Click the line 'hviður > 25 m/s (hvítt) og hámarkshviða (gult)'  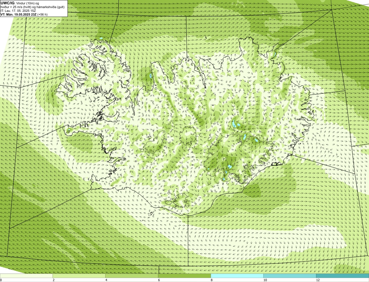(33, 7)
